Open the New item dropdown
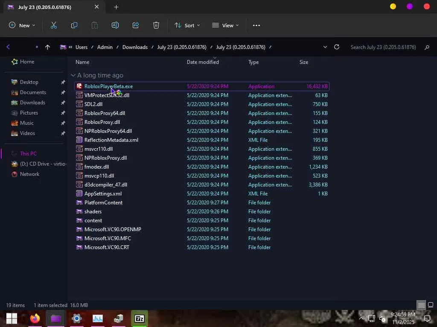Image resolution: width=437 pixels, height=327 pixels. [22, 25]
